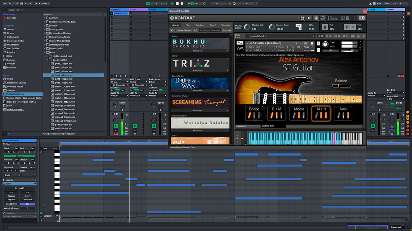Switch to PATTERNS tab in ST Guitar
Viewport: 412px width, 231px height.
(247, 126)
